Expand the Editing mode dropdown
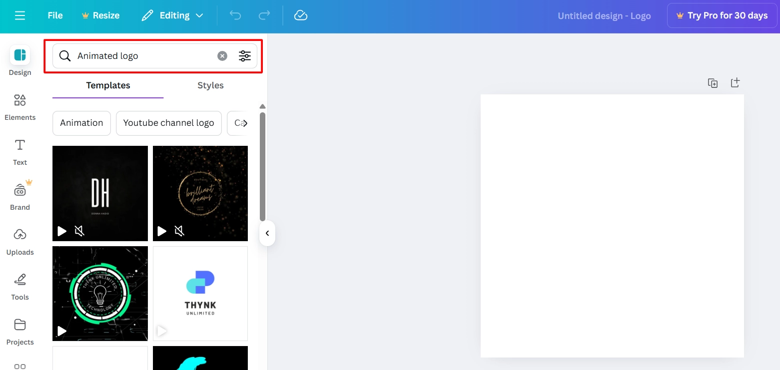The image size is (780, 370). point(172,15)
